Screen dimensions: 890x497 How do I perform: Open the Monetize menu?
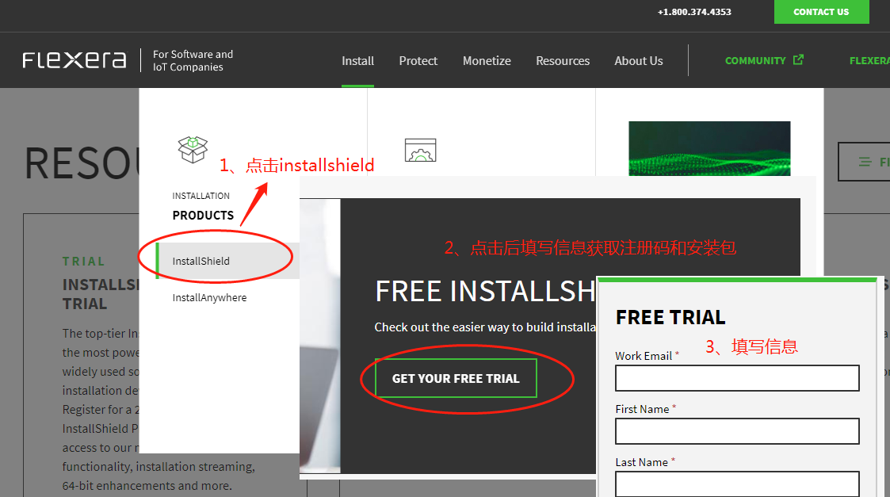pyautogui.click(x=487, y=61)
